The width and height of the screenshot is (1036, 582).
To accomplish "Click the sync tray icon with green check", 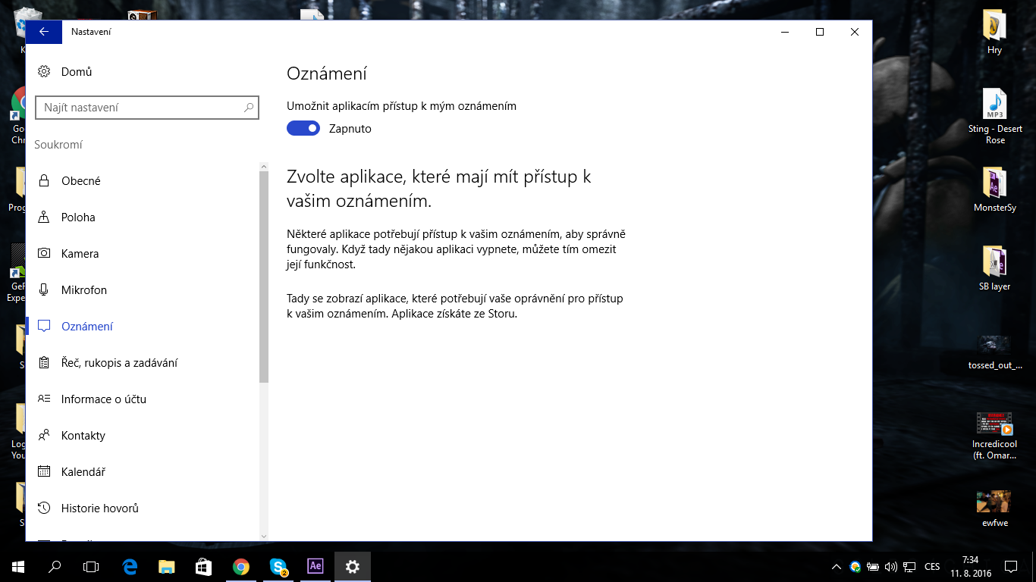I will click(855, 566).
